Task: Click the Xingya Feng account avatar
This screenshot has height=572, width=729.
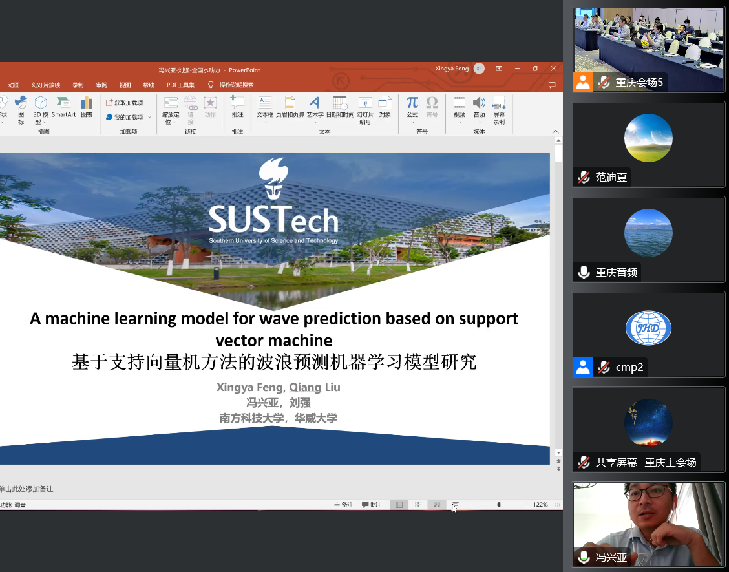Action: [479, 69]
